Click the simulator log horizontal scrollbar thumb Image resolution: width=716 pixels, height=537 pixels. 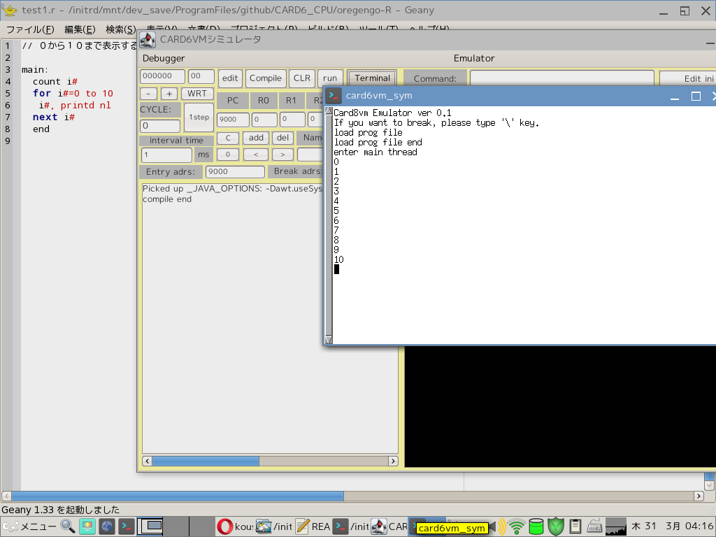[206, 461]
